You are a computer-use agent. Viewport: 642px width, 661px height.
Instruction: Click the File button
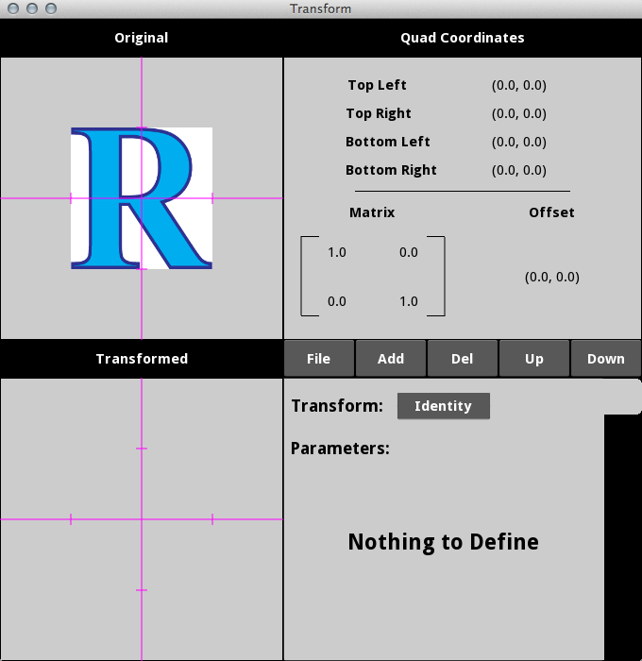(319, 359)
